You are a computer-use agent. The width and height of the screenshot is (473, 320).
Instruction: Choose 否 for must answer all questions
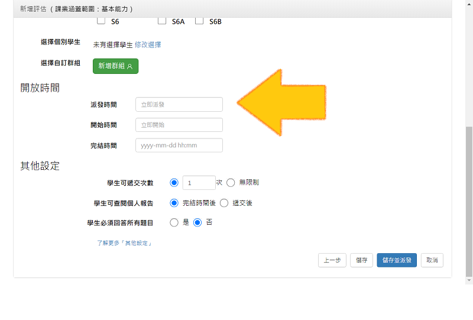[x=197, y=222]
